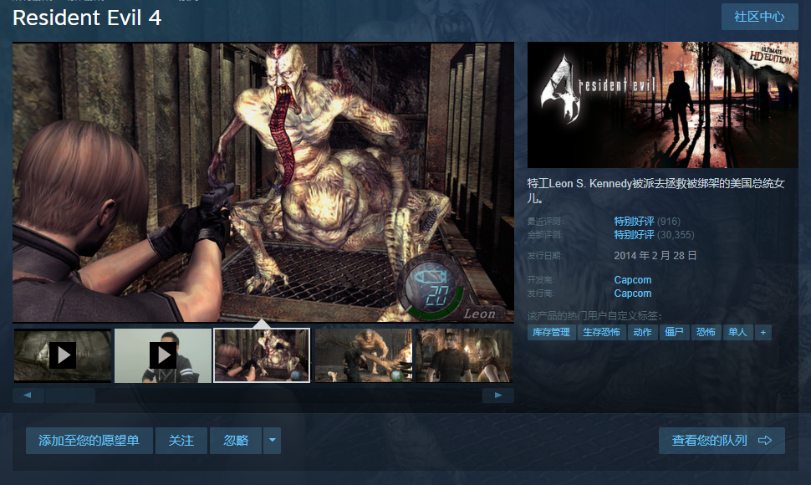Click the Resident Evil 4 header image
The image size is (811, 485).
coord(663,105)
